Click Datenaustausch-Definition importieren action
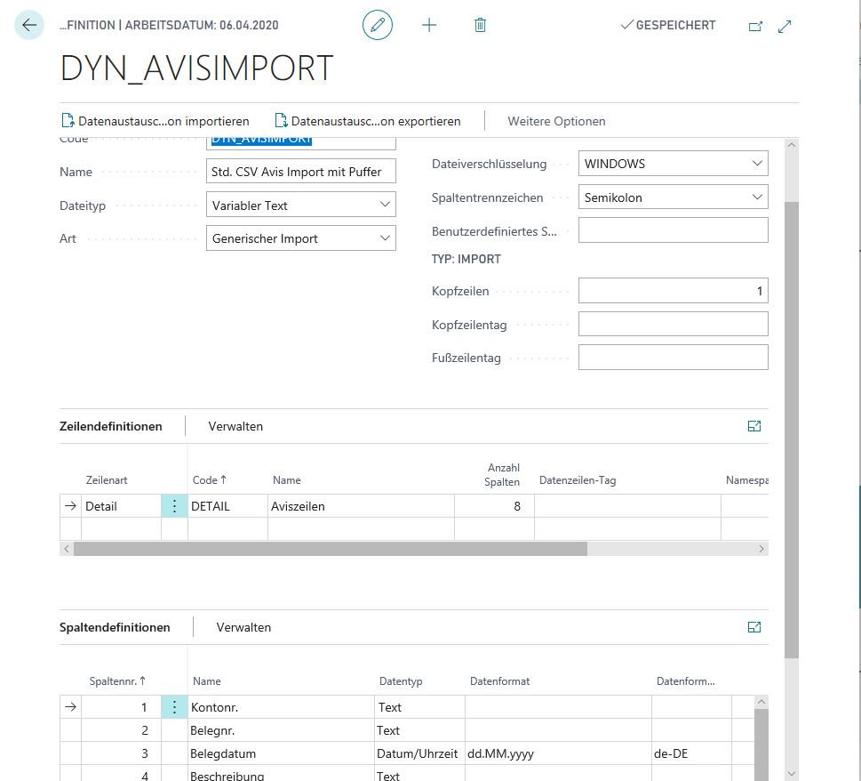 (155, 121)
